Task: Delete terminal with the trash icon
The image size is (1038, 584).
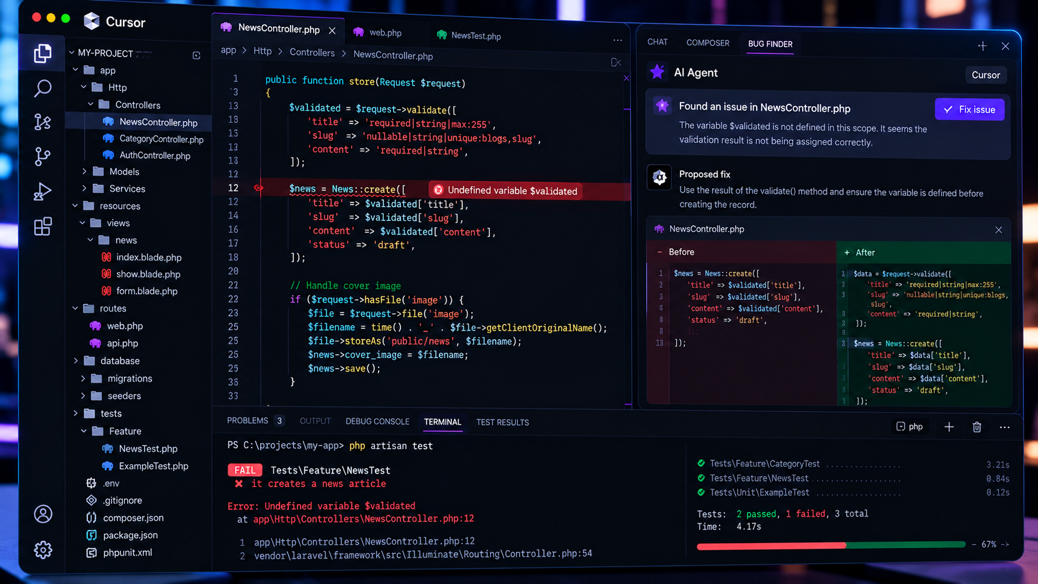Action: [977, 427]
